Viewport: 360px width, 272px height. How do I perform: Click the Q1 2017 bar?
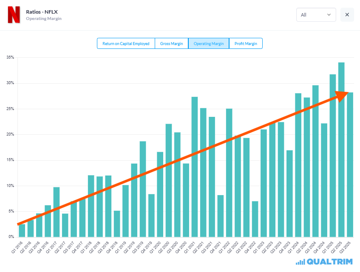coord(57,212)
